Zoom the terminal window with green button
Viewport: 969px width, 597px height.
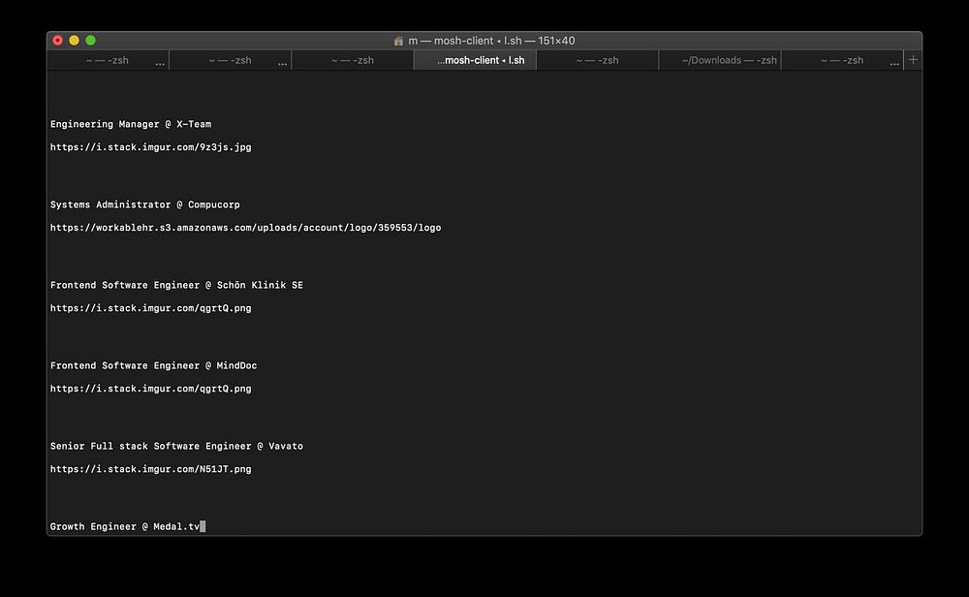90,40
